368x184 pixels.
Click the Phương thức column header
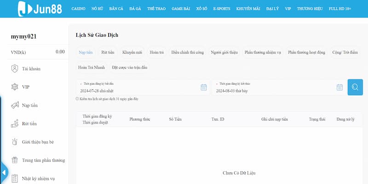click(140, 119)
